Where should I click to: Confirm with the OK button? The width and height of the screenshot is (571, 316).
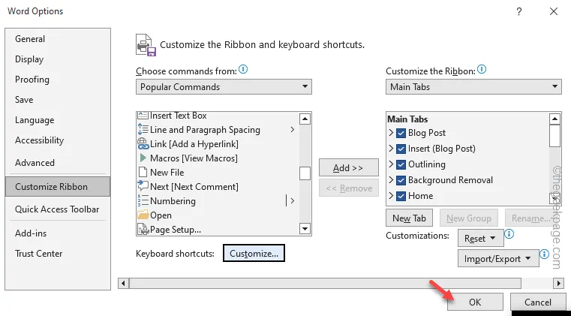click(475, 302)
